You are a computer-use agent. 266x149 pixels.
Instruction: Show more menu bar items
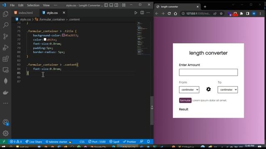(x=55, y=5)
